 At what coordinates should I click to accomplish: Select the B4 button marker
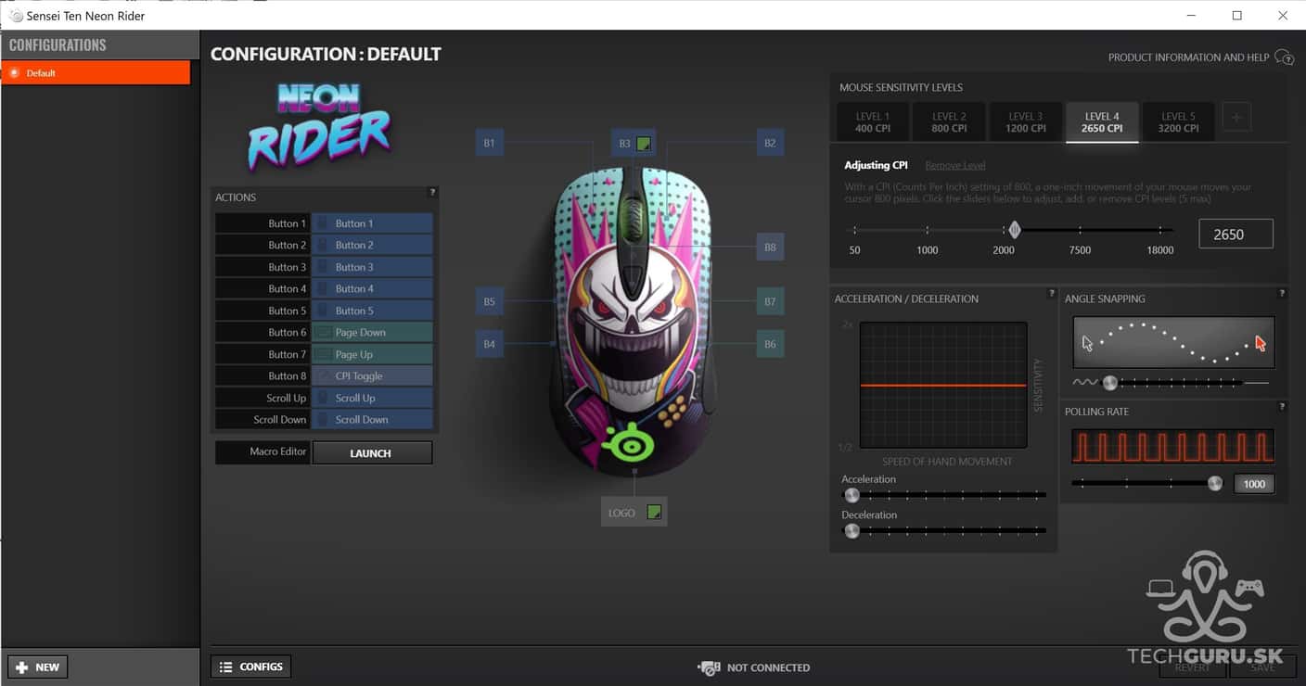[489, 344]
